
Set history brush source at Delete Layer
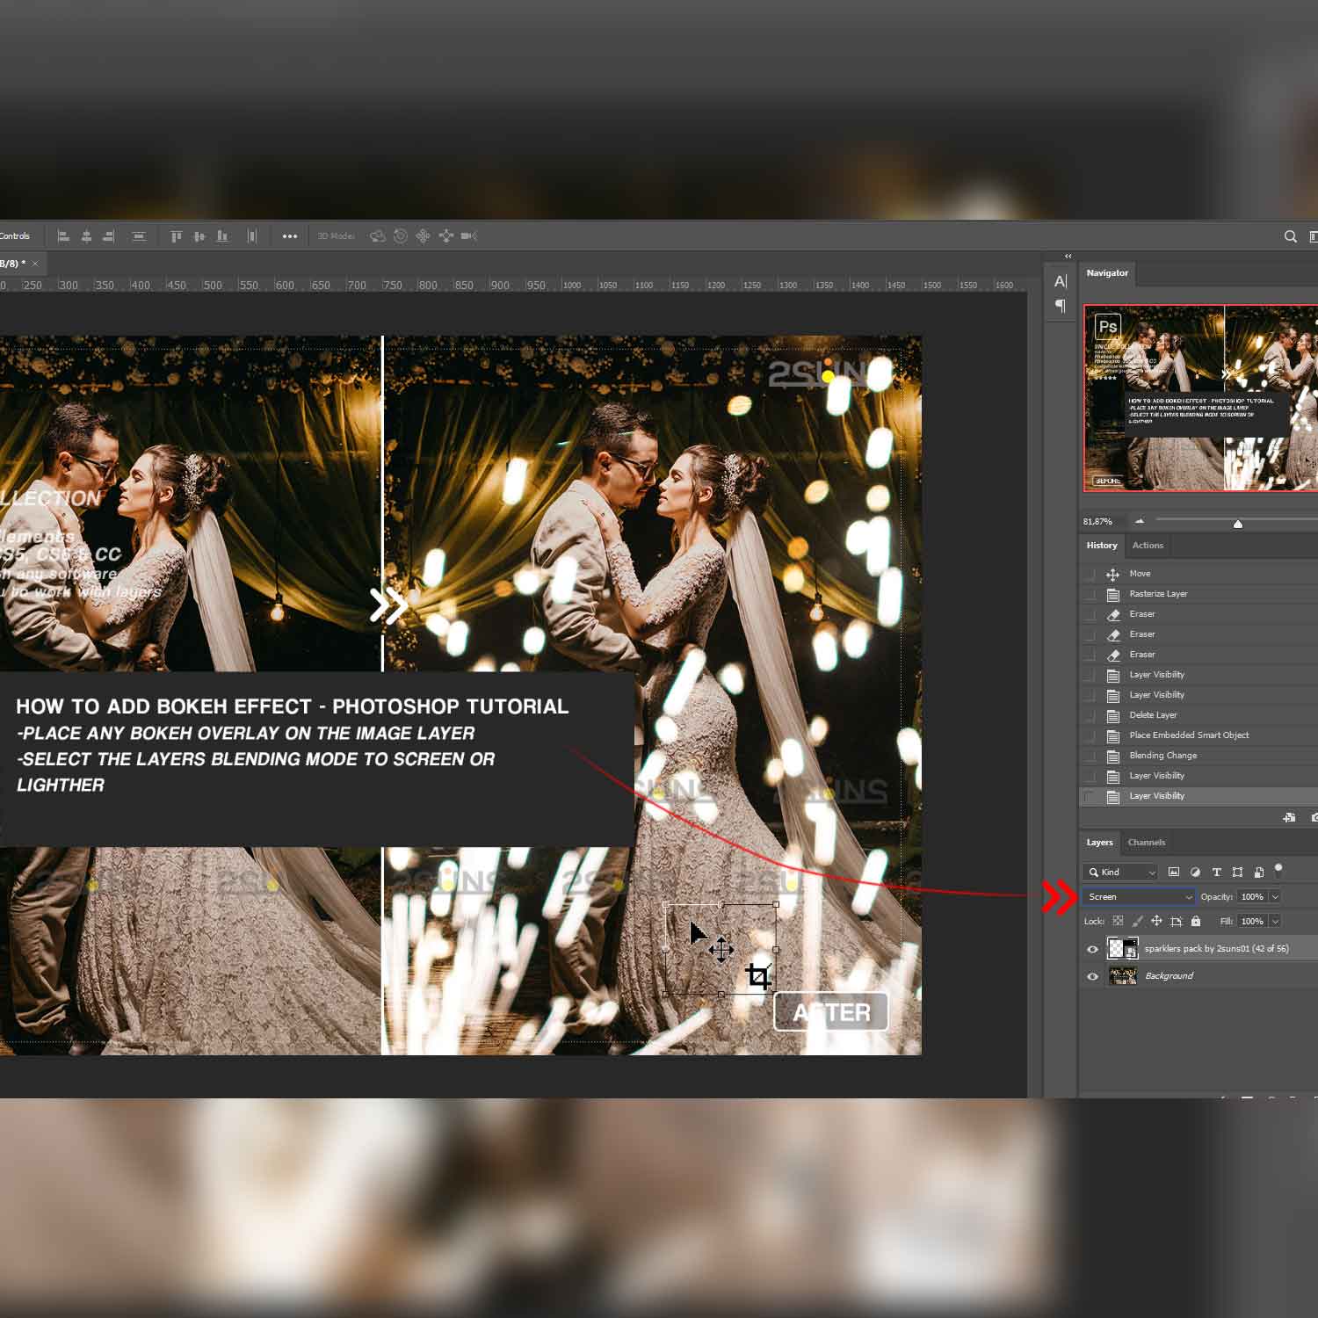tap(1090, 715)
